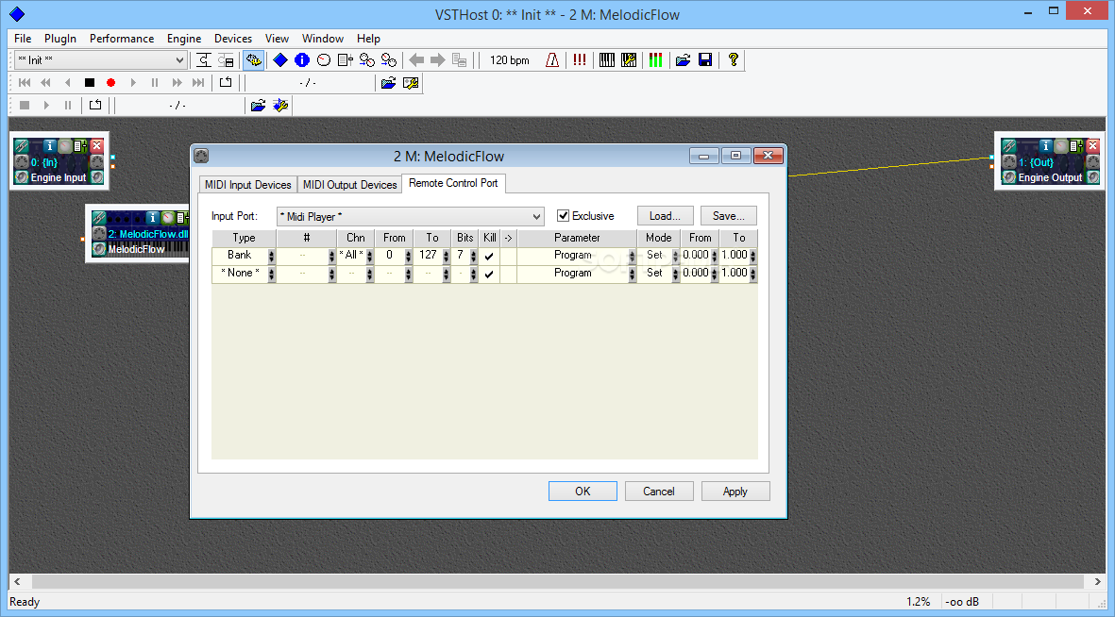Click the Apply button
The height and width of the screenshot is (617, 1115).
pos(735,492)
